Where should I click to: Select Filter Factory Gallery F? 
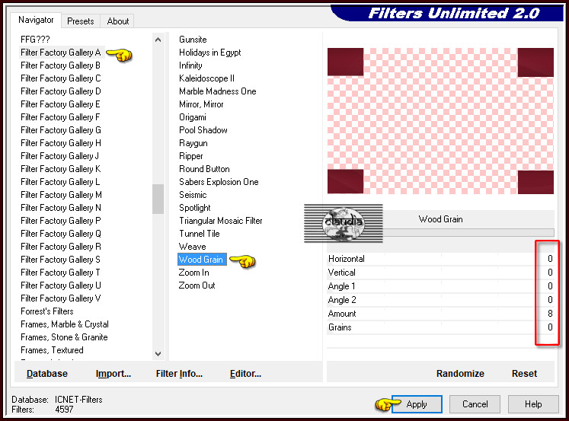[x=60, y=117]
